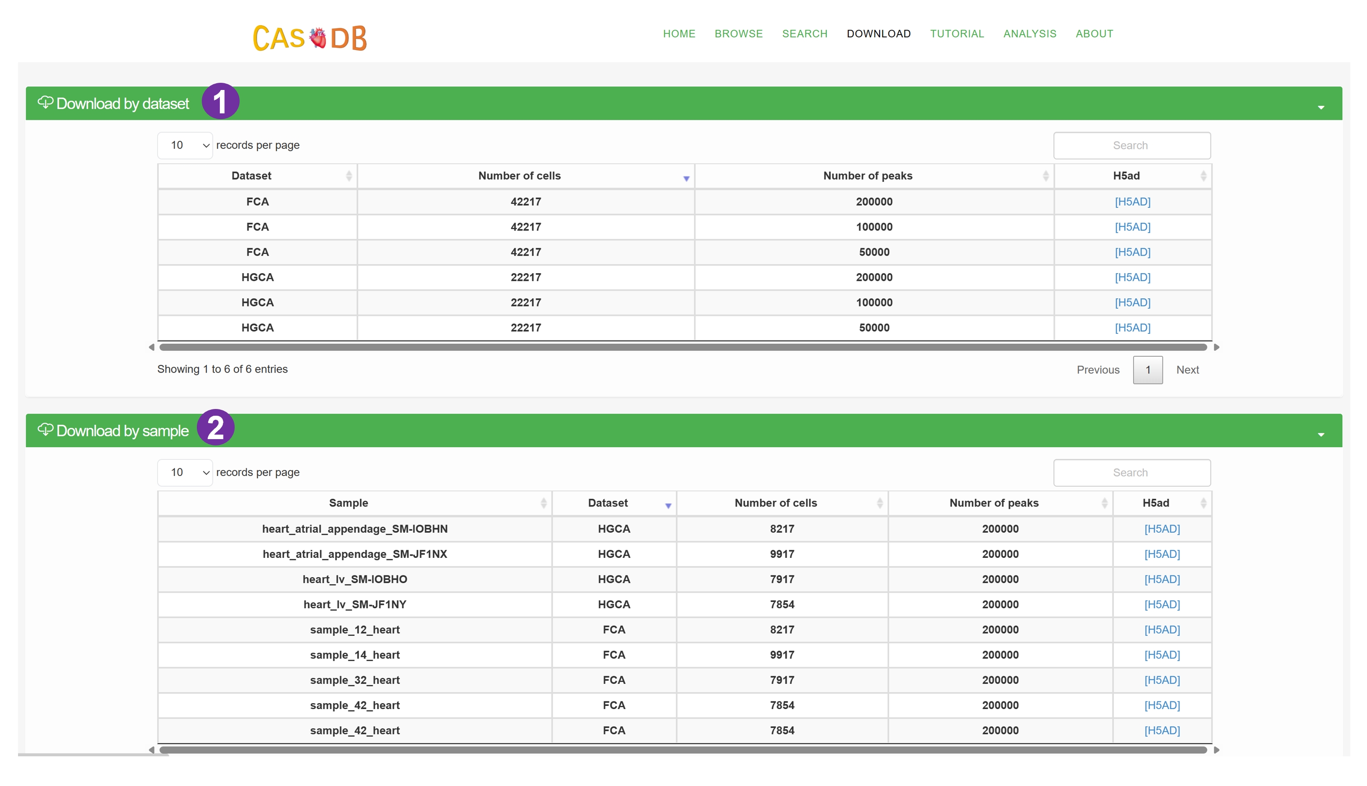Go to the TUTORIAL page

[956, 33]
